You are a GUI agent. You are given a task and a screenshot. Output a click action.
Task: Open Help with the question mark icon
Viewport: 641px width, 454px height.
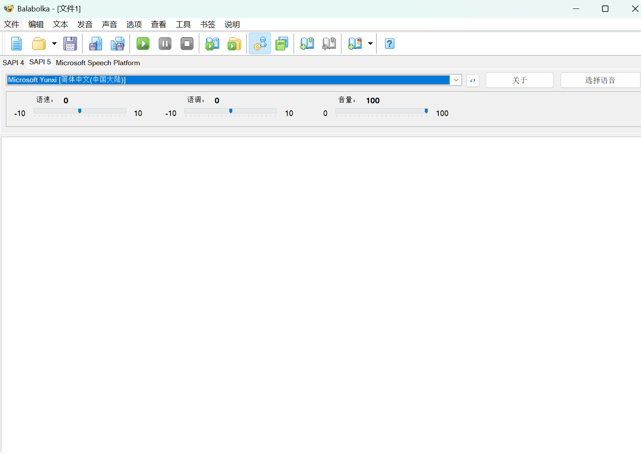pyautogui.click(x=390, y=44)
